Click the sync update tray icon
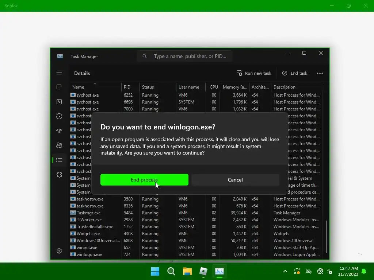This screenshot has height=280, width=374. [297, 271]
